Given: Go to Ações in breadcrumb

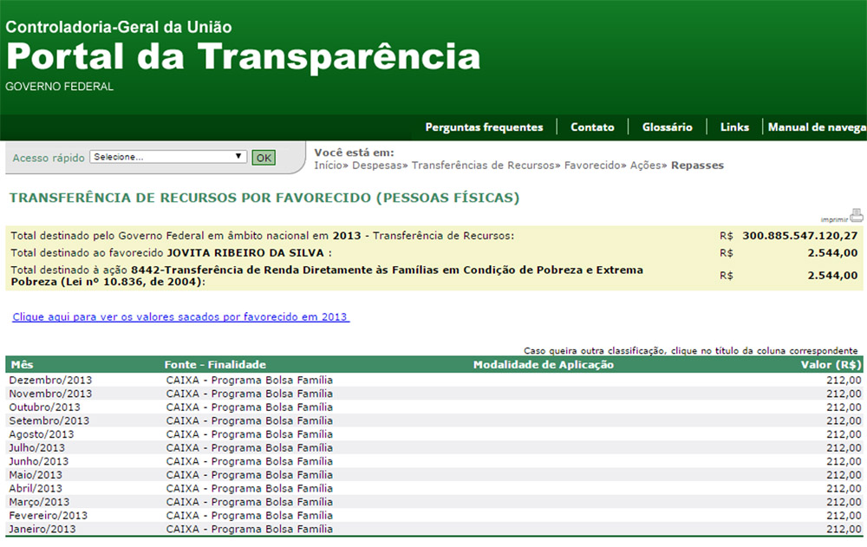Looking at the screenshot, I should pos(645,166).
